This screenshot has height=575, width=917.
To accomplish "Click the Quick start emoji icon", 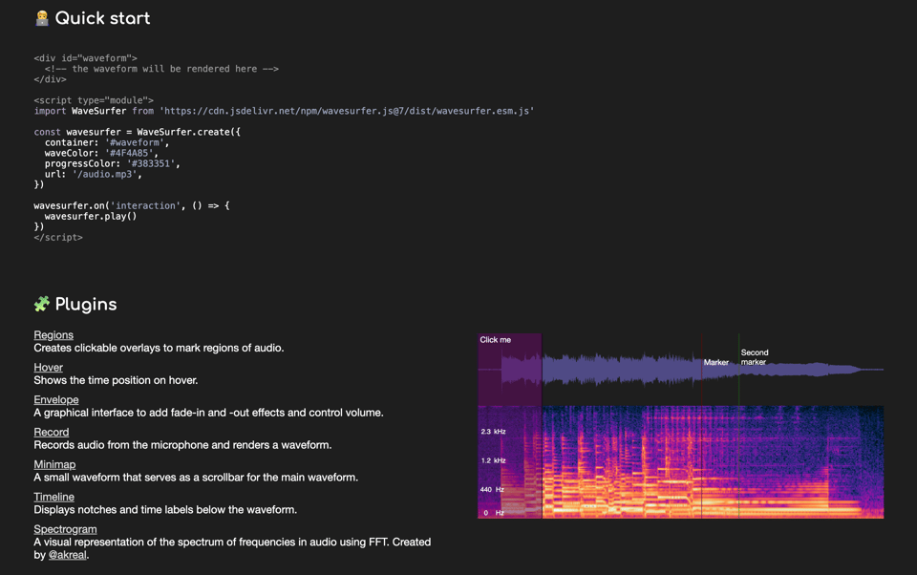I will pos(42,18).
